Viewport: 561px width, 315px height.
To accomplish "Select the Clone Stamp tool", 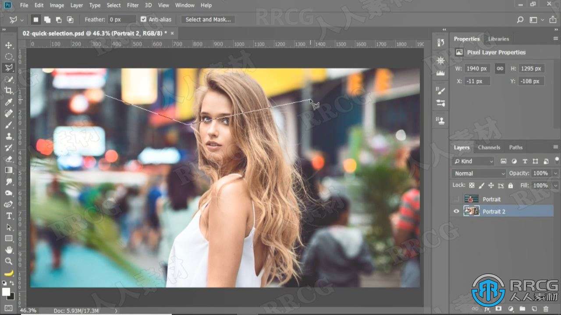I will click(9, 136).
